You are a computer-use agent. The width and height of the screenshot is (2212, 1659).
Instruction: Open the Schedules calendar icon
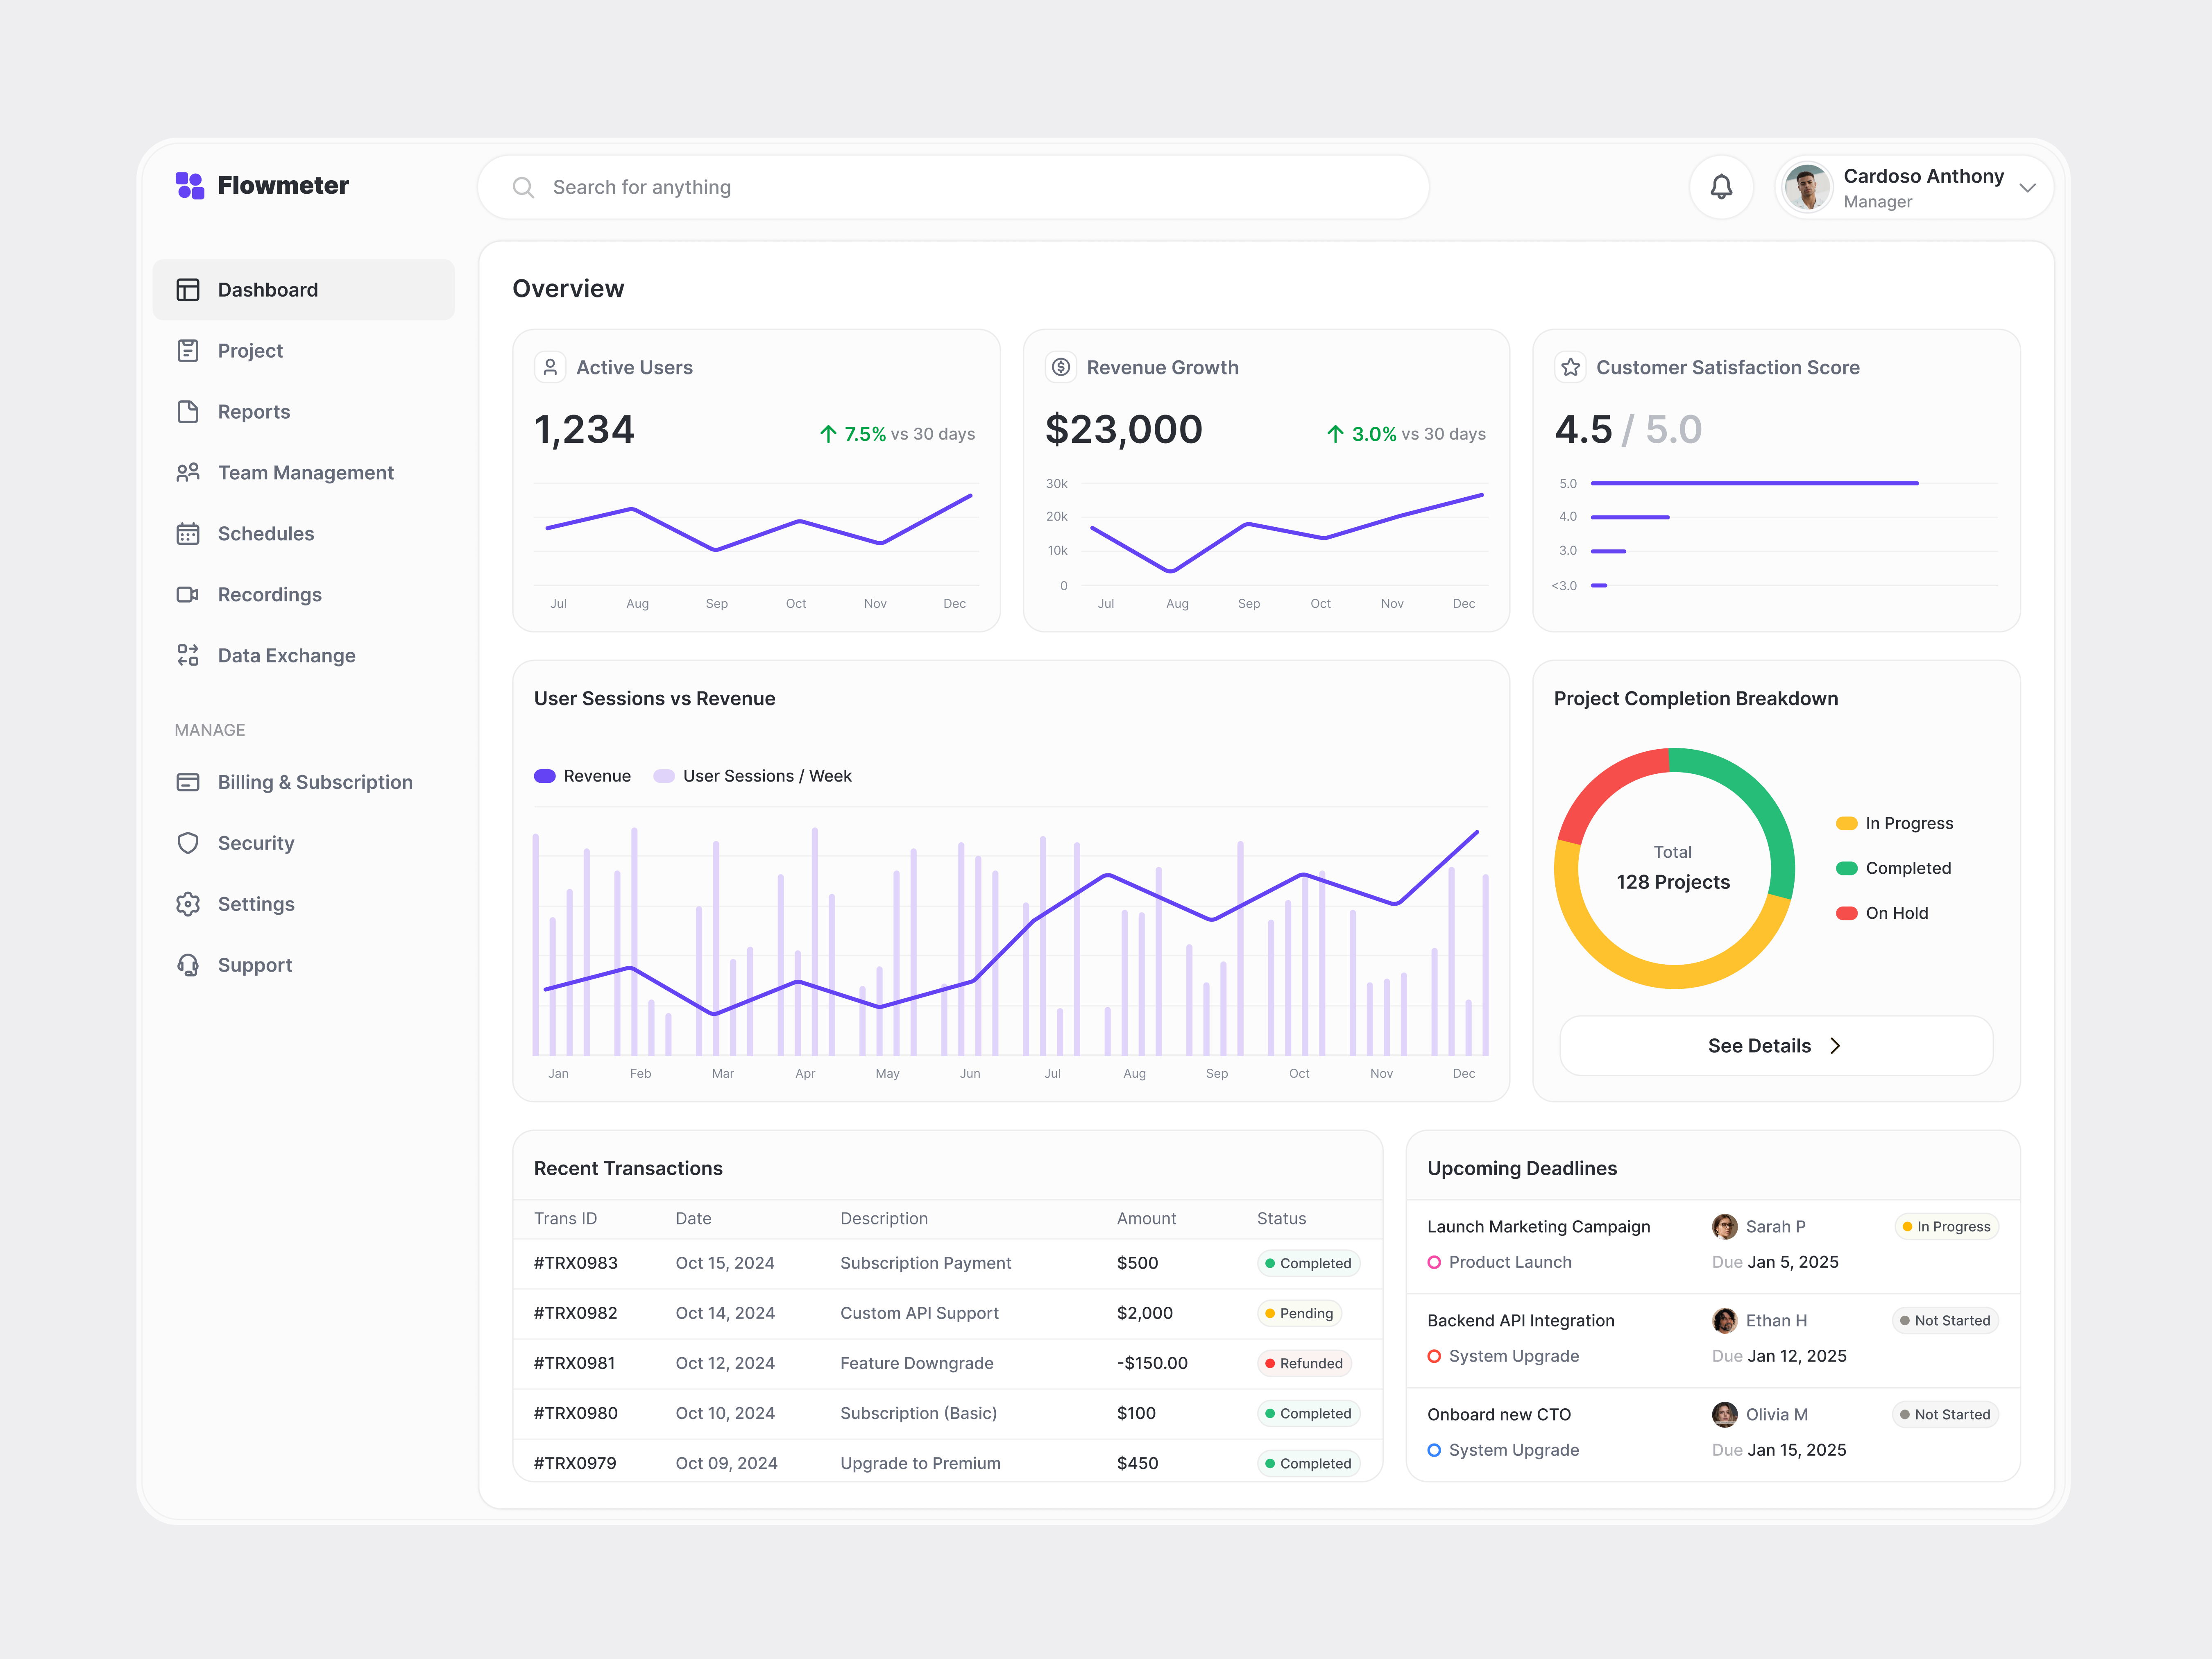(x=189, y=533)
